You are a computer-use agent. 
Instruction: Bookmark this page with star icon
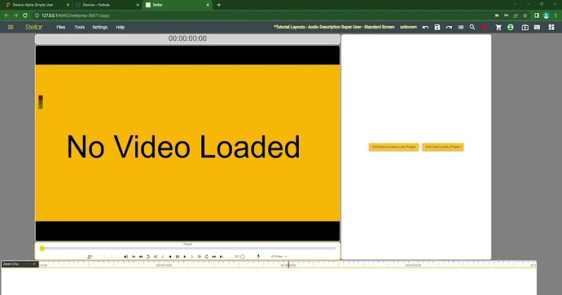tap(525, 15)
